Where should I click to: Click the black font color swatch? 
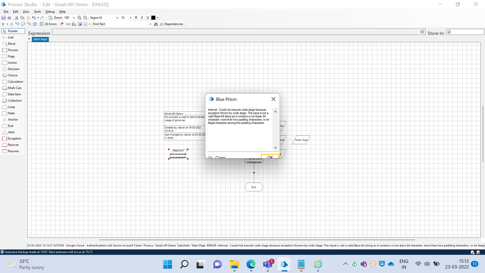coord(153,18)
